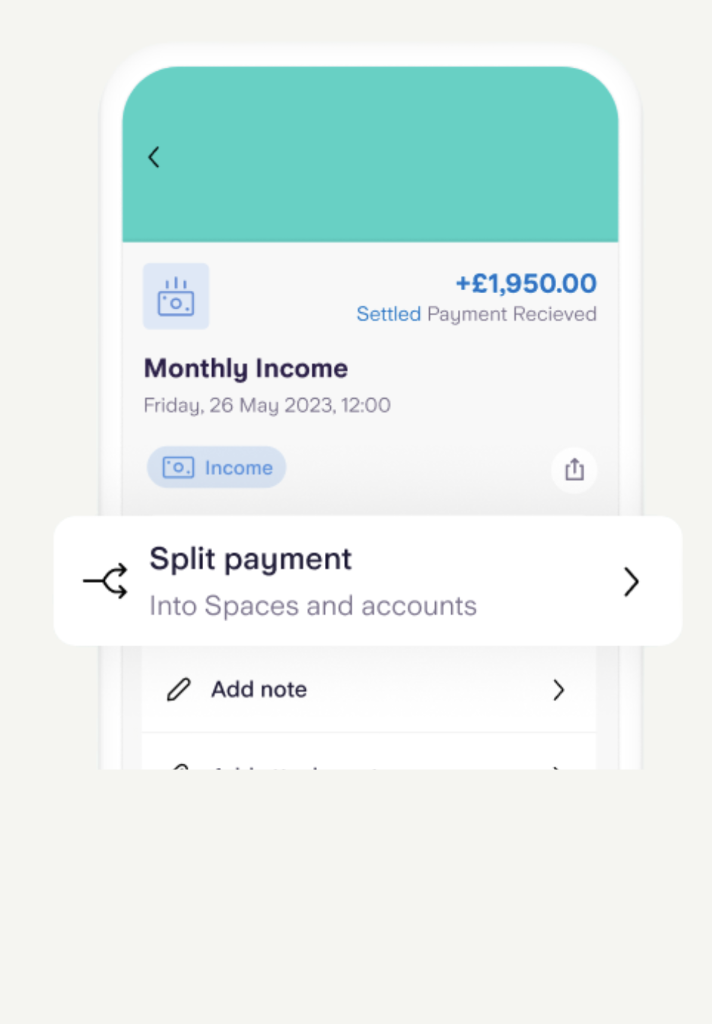The height and width of the screenshot is (1024, 712).
Task: Tap the Income category label
Action: (239, 468)
